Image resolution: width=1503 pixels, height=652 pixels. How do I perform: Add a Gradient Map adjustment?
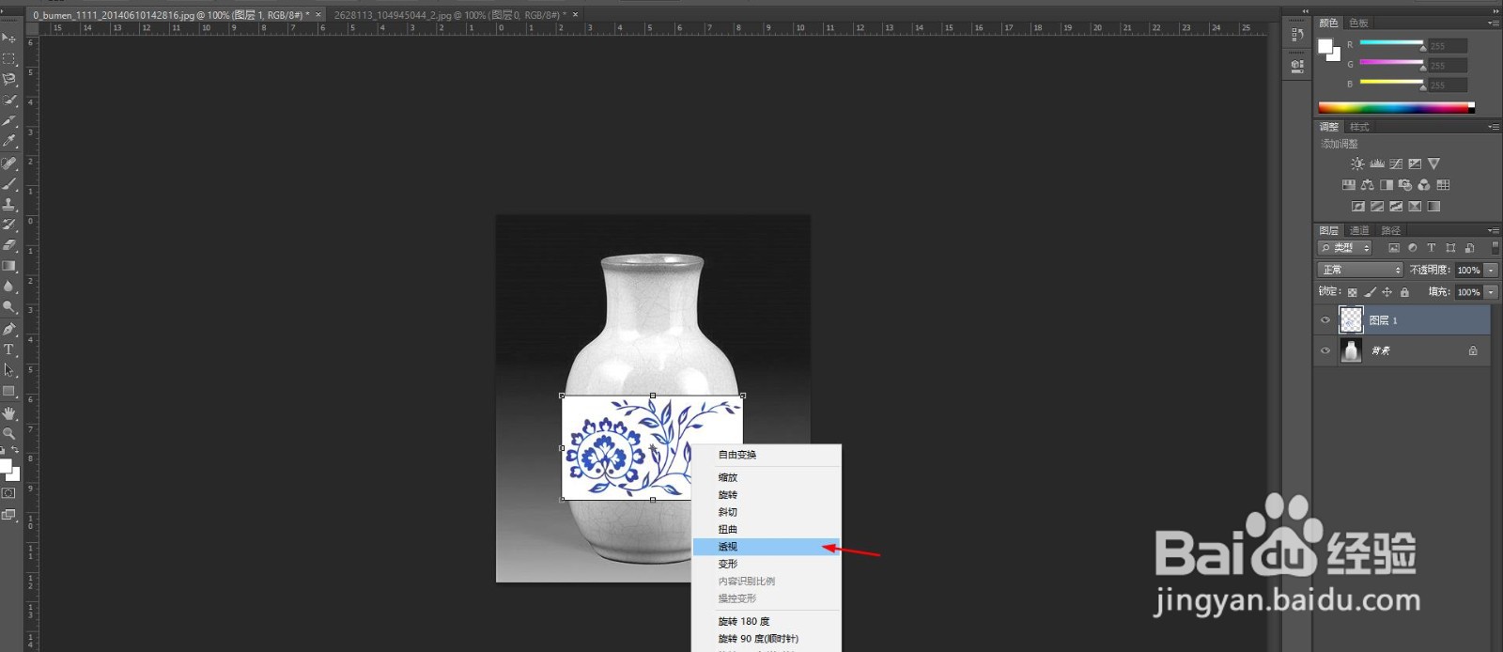pos(1433,207)
